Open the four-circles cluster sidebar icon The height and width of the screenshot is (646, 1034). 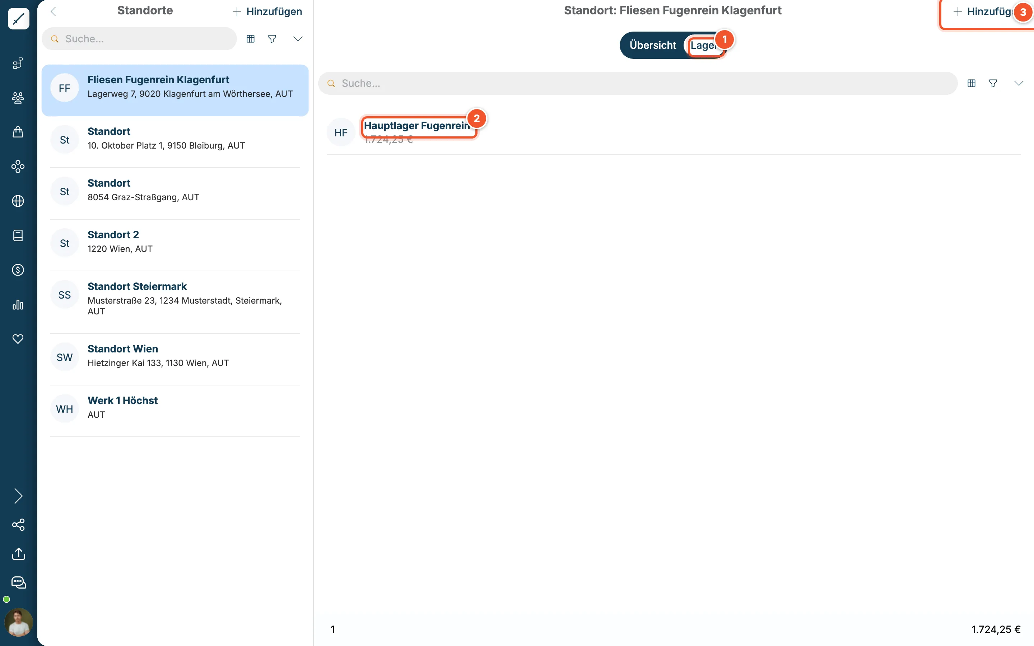coord(18,167)
